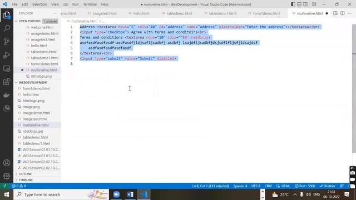The width and height of the screenshot is (356, 200).
Task: Open the Explorer view in activity bar
Action: [x=7, y=15]
